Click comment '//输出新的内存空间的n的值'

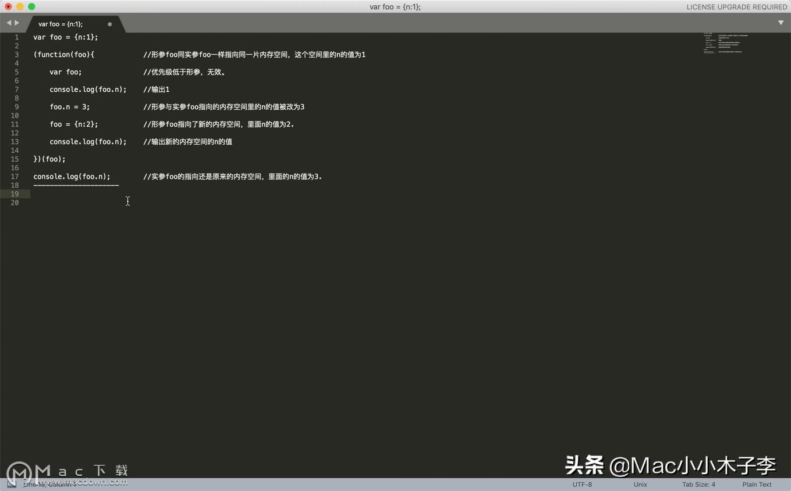(188, 142)
